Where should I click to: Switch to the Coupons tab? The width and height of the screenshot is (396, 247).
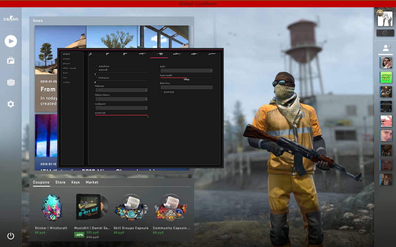(41, 182)
